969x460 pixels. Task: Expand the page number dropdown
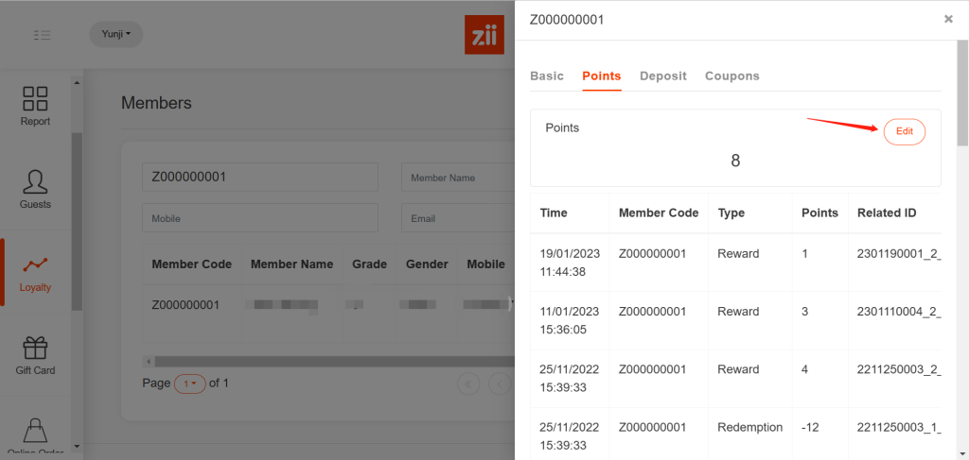point(190,383)
